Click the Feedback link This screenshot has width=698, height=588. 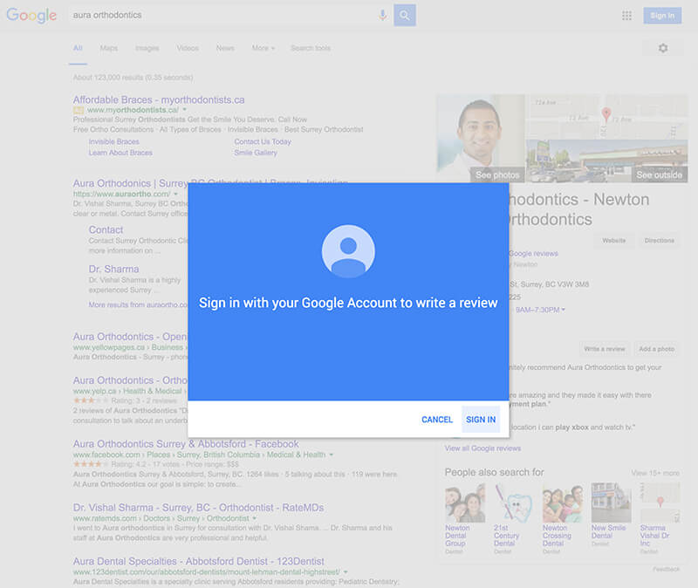click(x=666, y=570)
